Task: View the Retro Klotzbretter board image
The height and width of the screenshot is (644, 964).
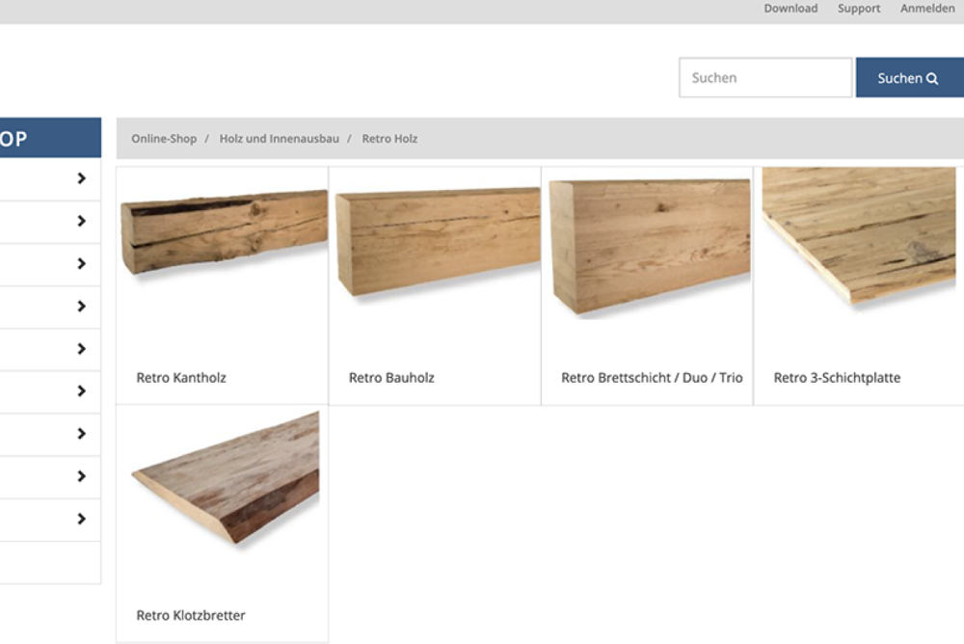Action: click(x=227, y=479)
